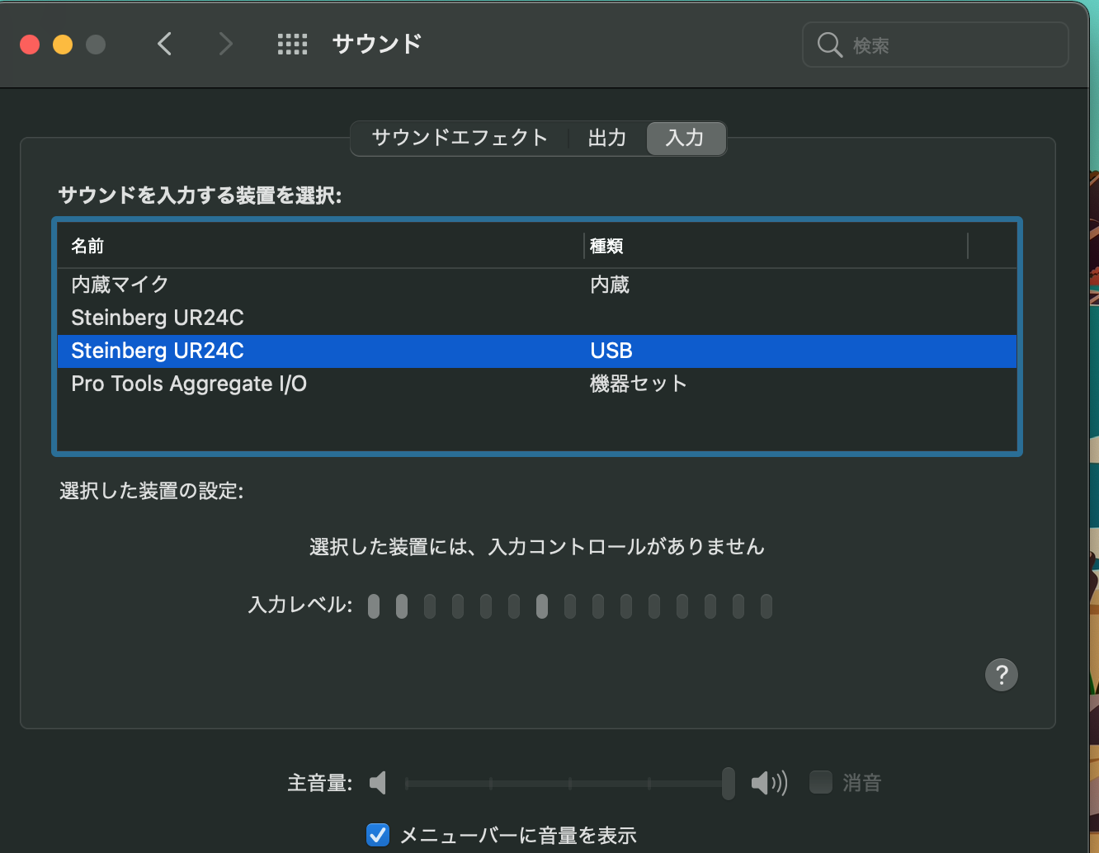Select the 入力 tab
Image resolution: width=1099 pixels, height=853 pixels.
tap(686, 138)
